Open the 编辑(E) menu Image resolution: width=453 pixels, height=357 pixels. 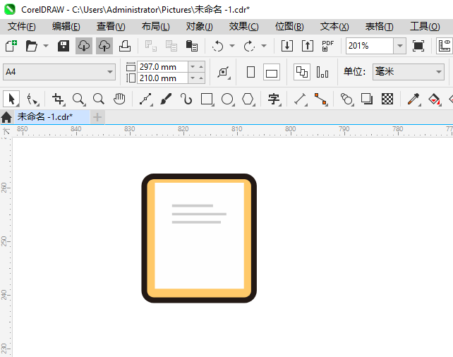tap(66, 27)
